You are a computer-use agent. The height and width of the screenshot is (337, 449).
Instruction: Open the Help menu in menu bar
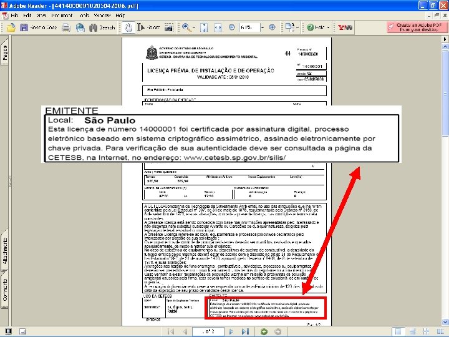(120, 15)
